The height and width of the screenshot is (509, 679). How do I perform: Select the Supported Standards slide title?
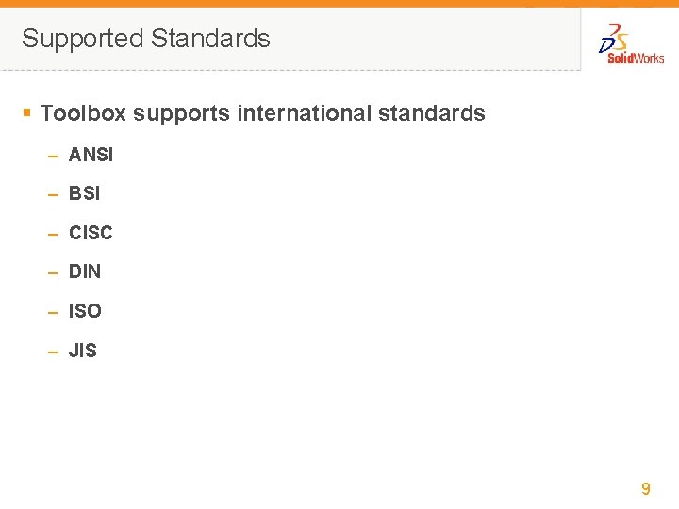(146, 39)
